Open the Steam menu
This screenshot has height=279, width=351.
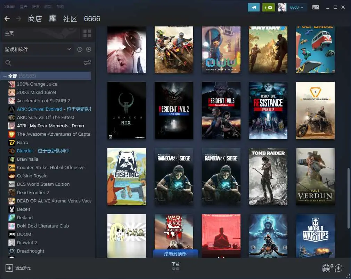coord(10,7)
